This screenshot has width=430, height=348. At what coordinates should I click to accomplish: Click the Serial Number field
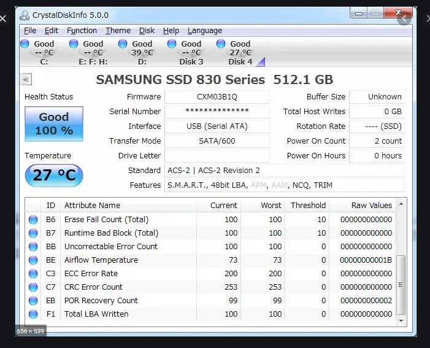(x=217, y=112)
